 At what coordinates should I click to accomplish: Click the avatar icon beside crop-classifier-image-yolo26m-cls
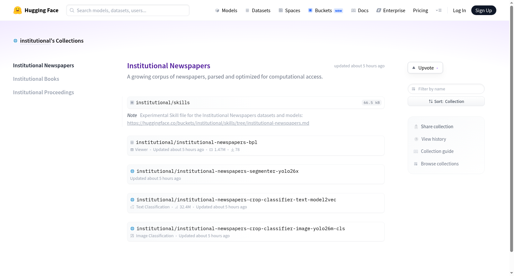point(132,229)
